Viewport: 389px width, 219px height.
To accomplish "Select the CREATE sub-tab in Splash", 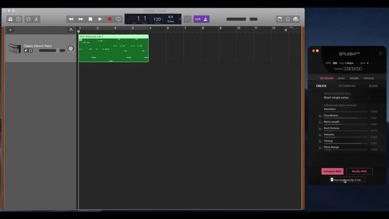I will point(321,86).
